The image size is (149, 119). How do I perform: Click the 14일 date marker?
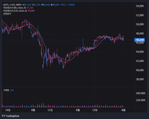click(8, 110)
